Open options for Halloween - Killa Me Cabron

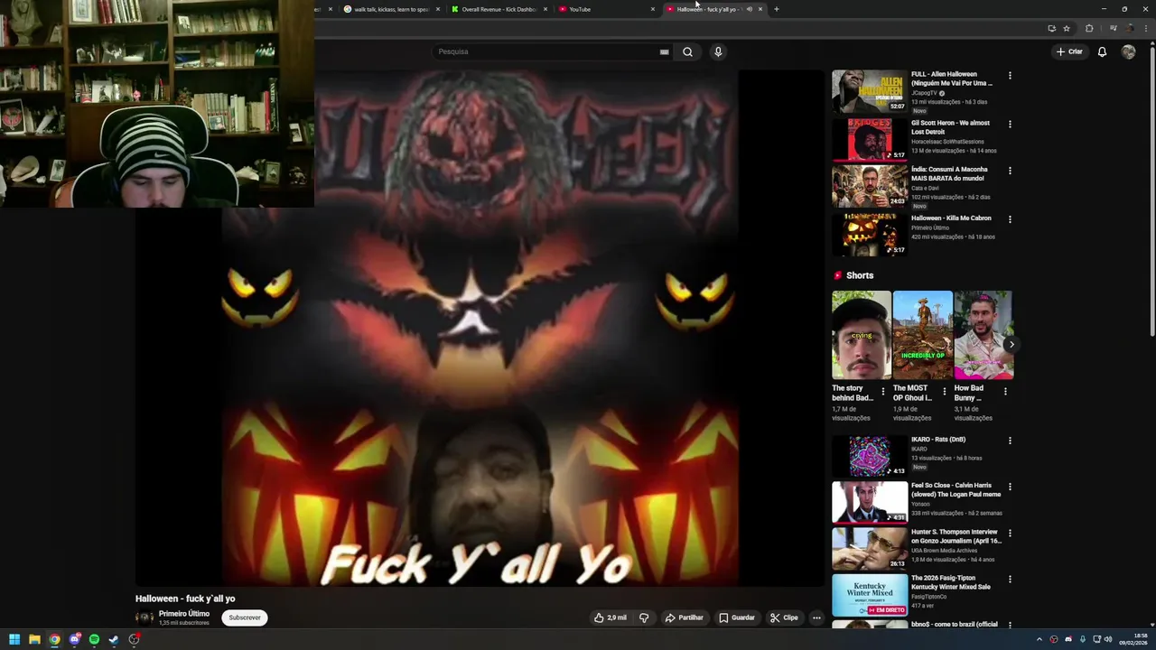[x=1010, y=219]
